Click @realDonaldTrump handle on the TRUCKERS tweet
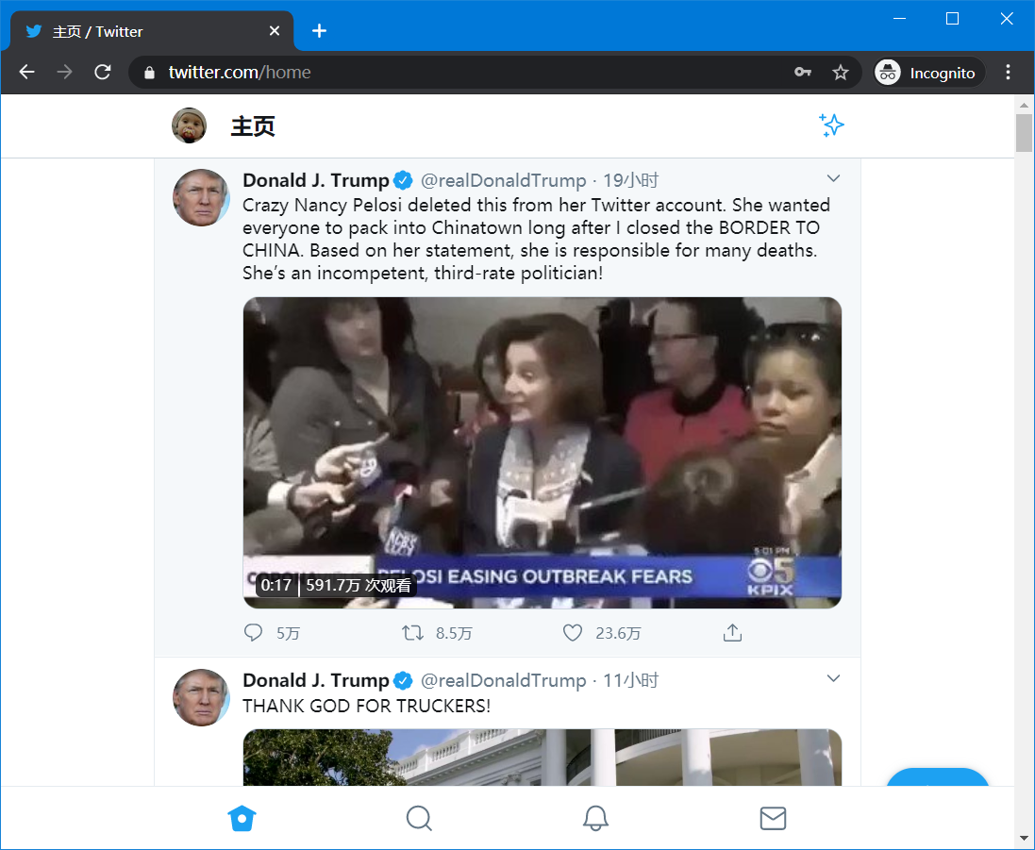Viewport: 1035px width, 850px height. coord(504,681)
